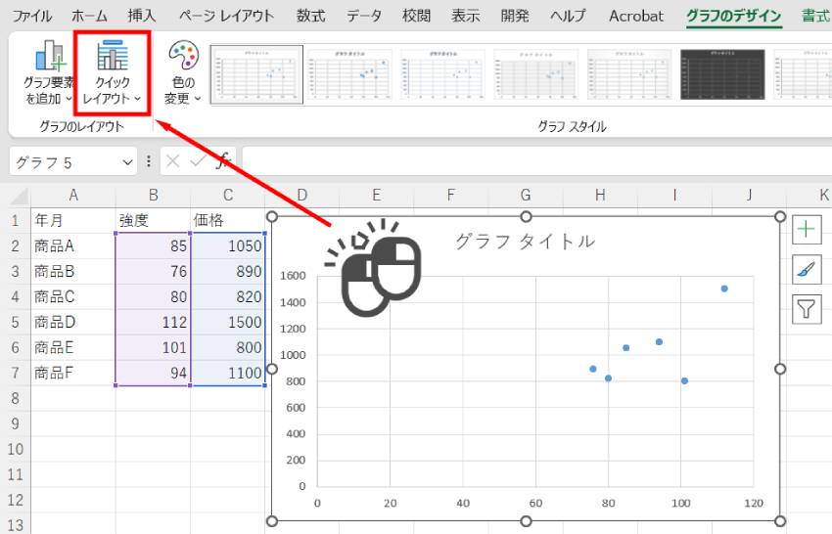
Task: Click cell C1 containing 価格
Action: tap(228, 220)
